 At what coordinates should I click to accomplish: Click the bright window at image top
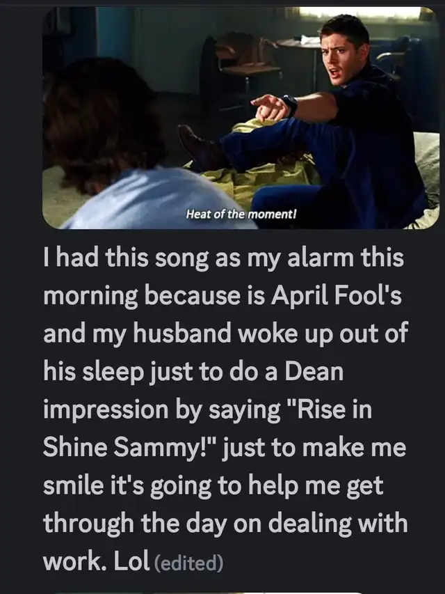click(x=359, y=13)
